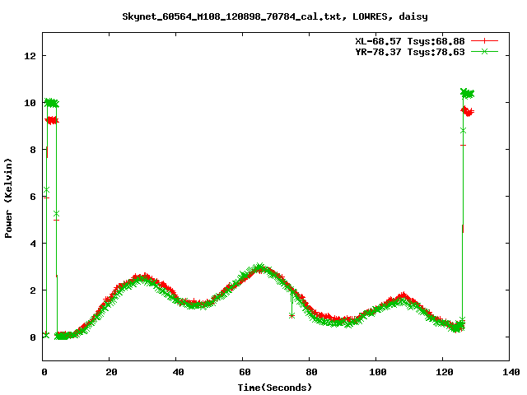This screenshot has width=527, height=395.
Task: Select legend entry XL-68.57 Tsys:68.88
Action: tap(410, 41)
